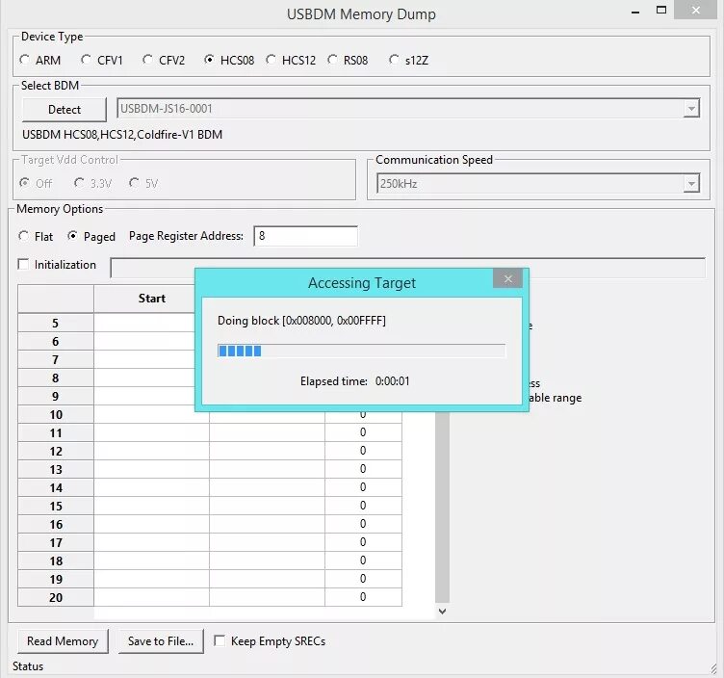Click the 0 value in row 11
This screenshot has height=678, width=724.
(363, 432)
